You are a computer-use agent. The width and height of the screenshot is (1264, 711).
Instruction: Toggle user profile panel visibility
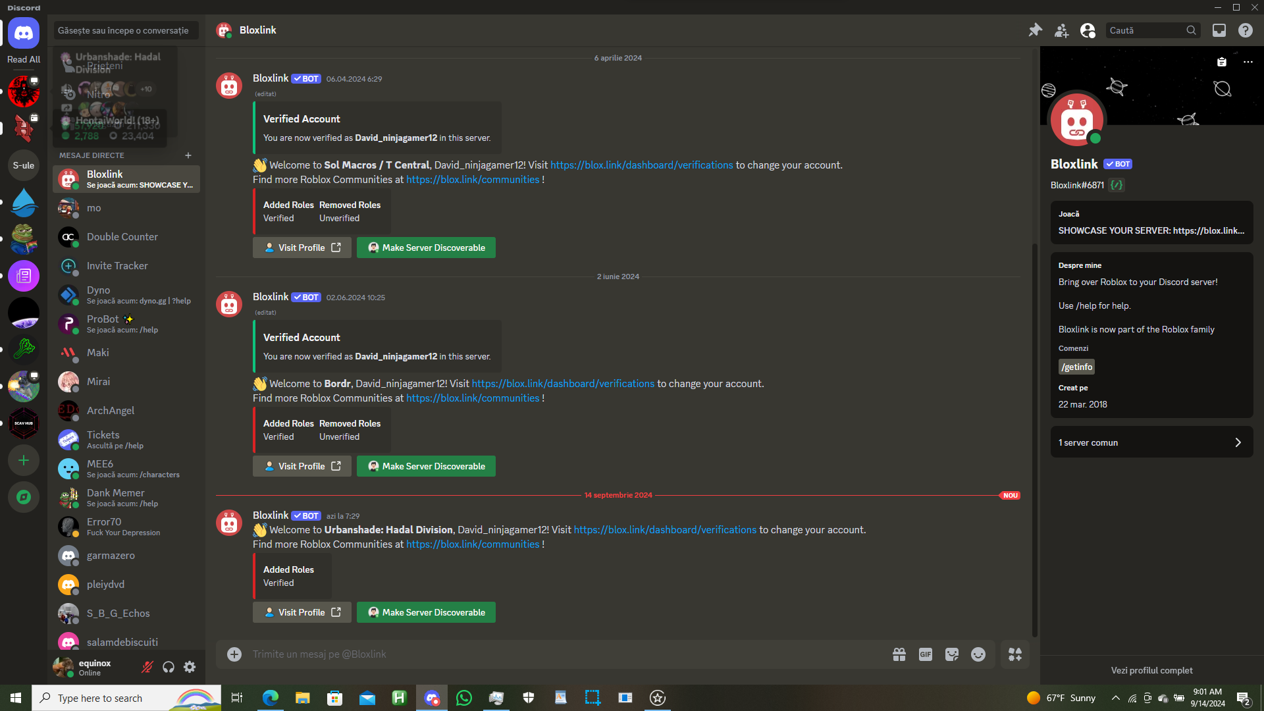coord(1088,30)
